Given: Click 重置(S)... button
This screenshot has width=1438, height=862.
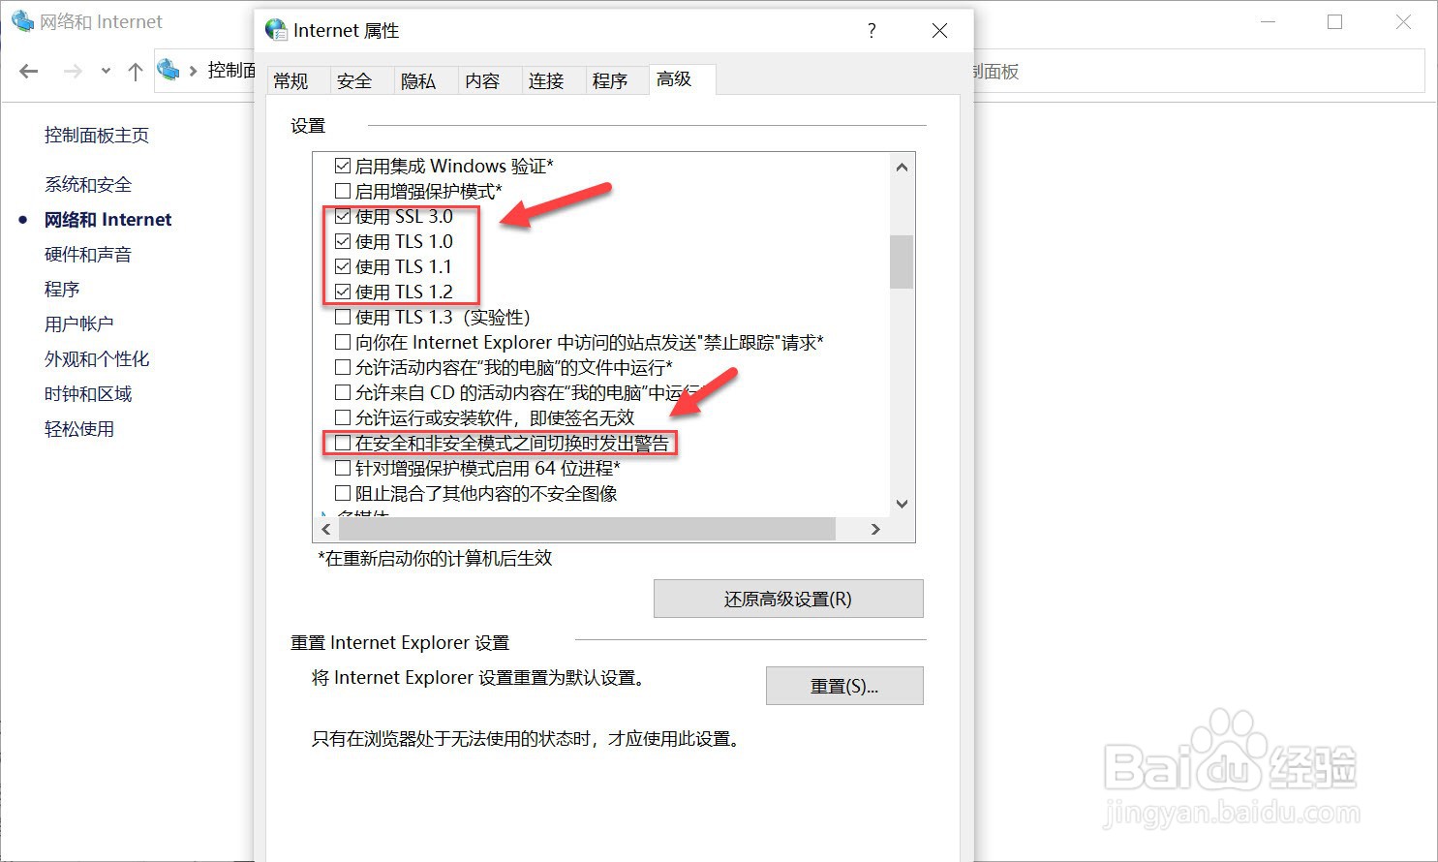Looking at the screenshot, I should click(x=844, y=686).
